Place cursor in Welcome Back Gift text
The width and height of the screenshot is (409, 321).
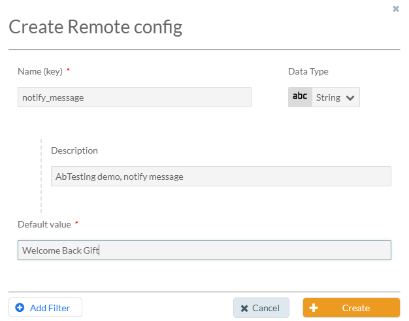pyautogui.click(x=61, y=250)
